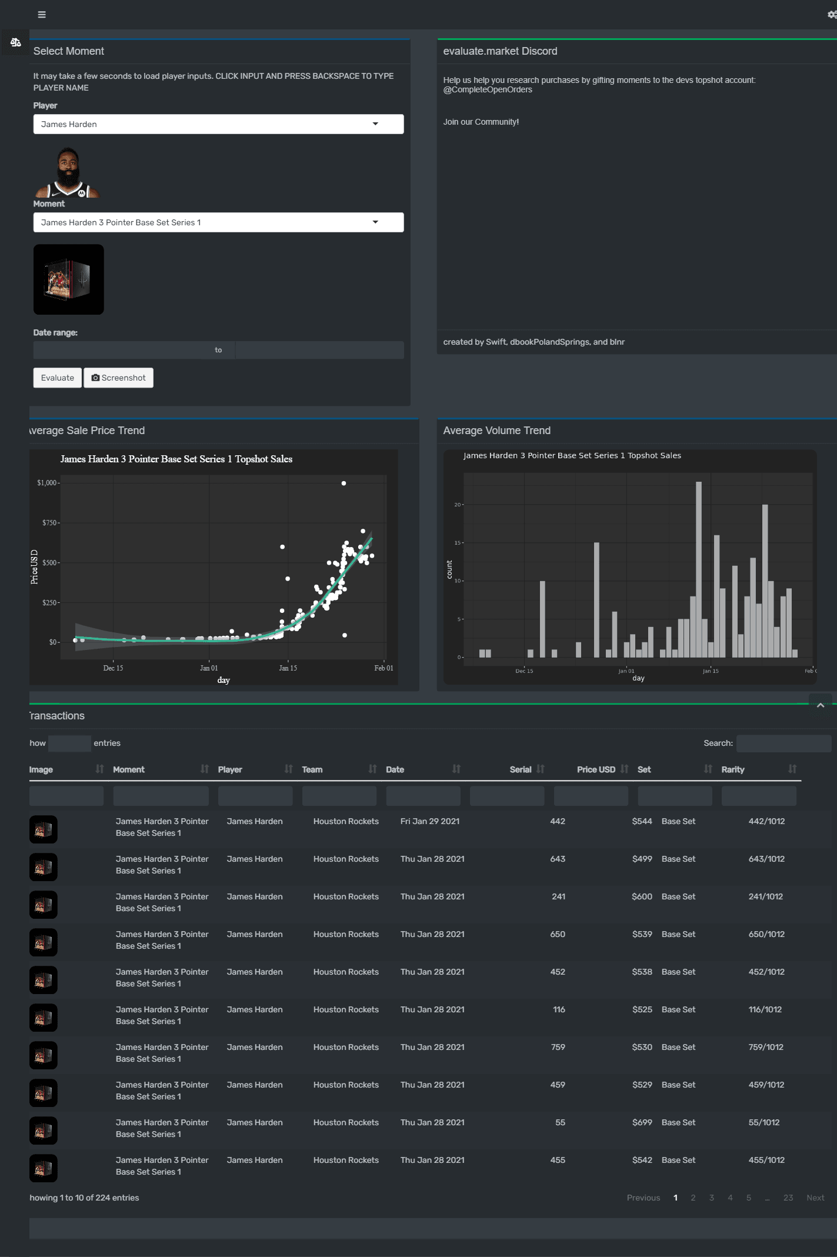
Task: Click the tallest bar in the volume chart
Action: pos(699,569)
